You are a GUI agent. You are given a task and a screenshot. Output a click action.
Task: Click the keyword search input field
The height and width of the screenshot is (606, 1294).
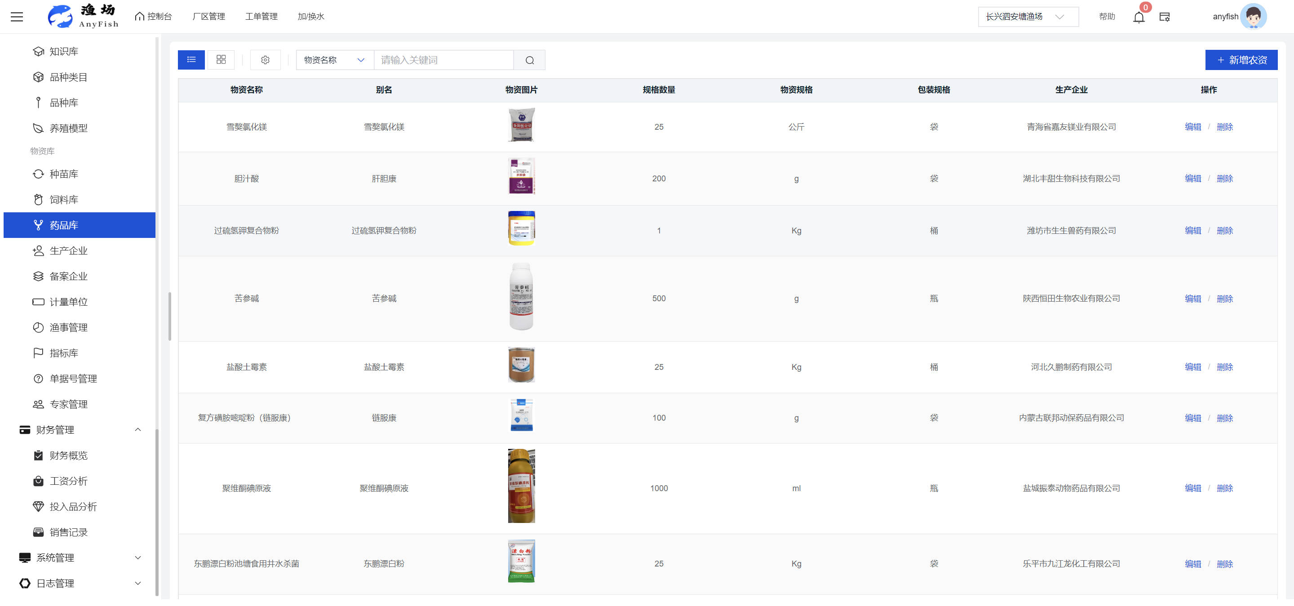[443, 60]
